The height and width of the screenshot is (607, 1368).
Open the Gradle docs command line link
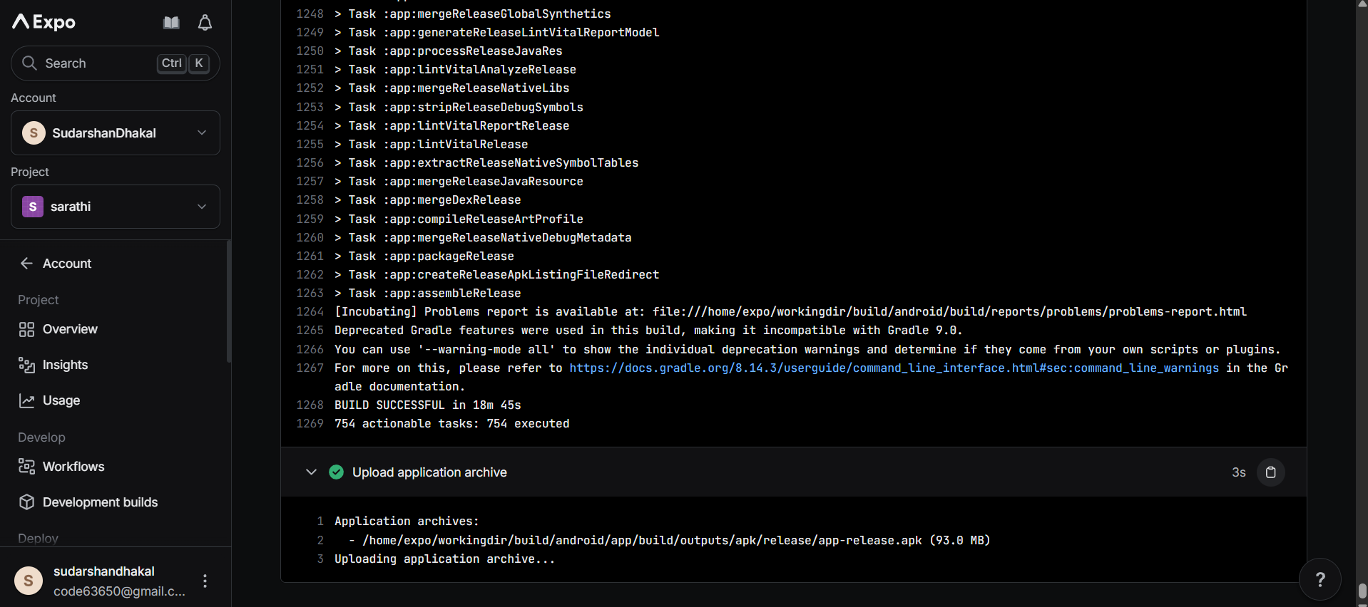(x=894, y=368)
